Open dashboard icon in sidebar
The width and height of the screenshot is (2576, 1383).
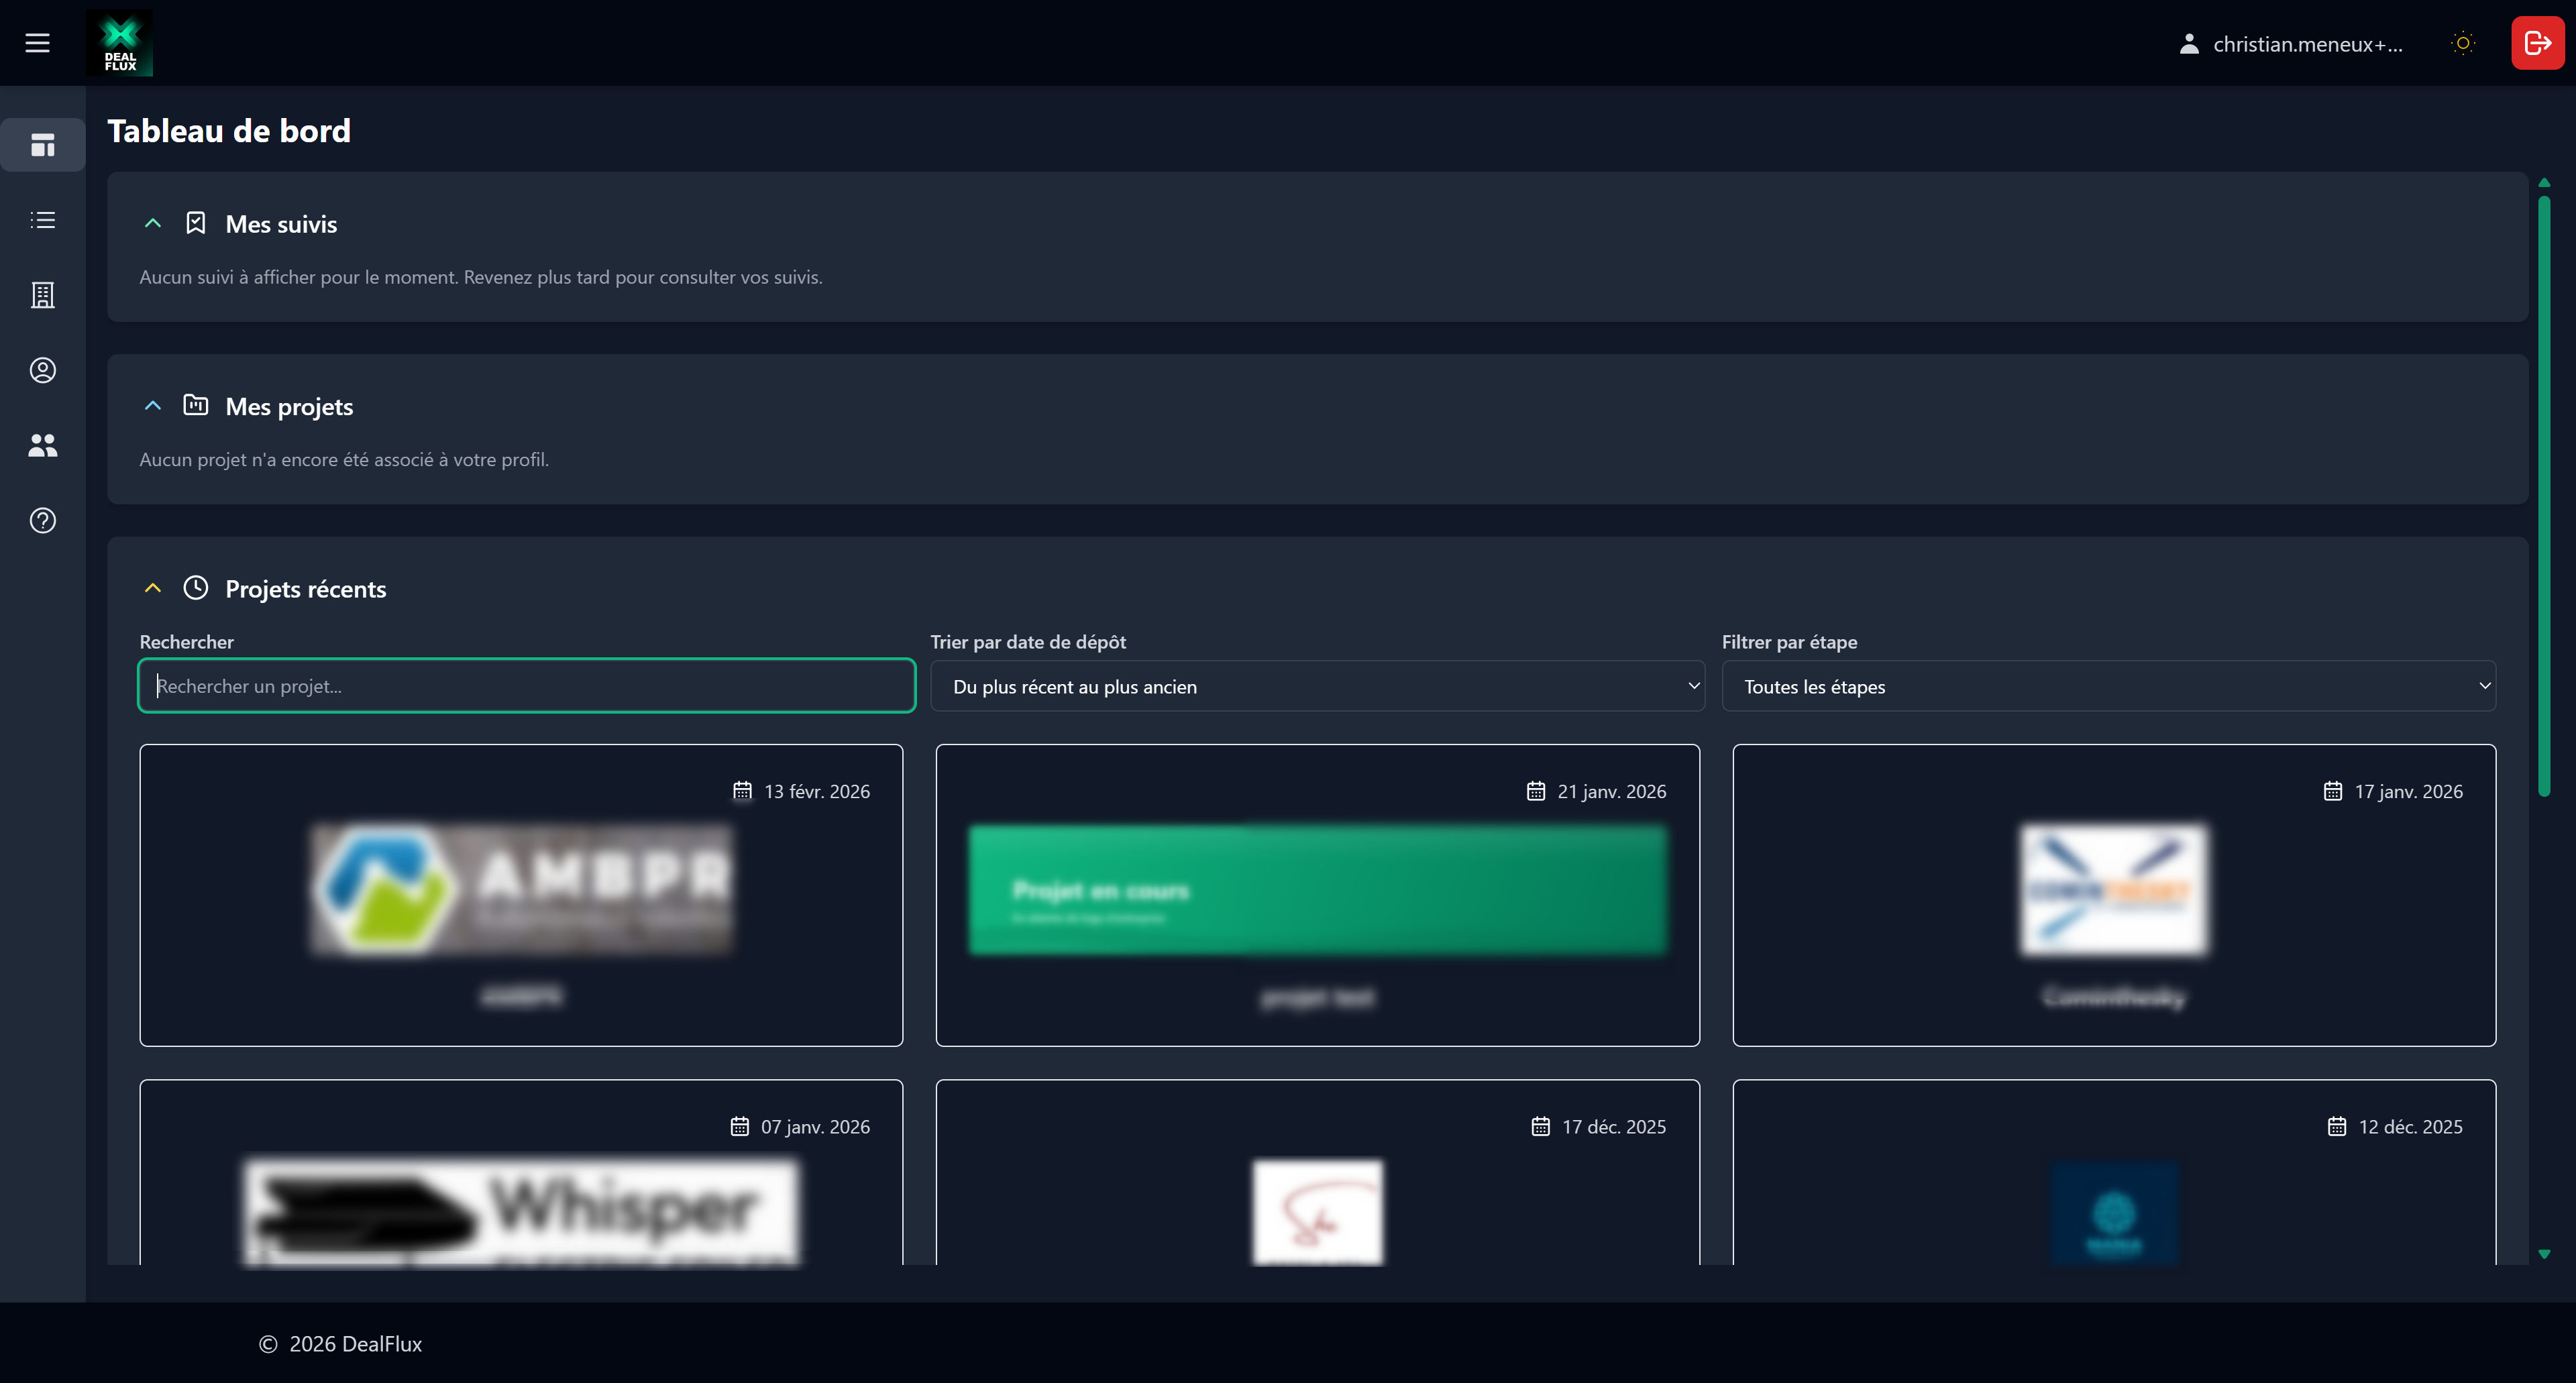point(42,145)
